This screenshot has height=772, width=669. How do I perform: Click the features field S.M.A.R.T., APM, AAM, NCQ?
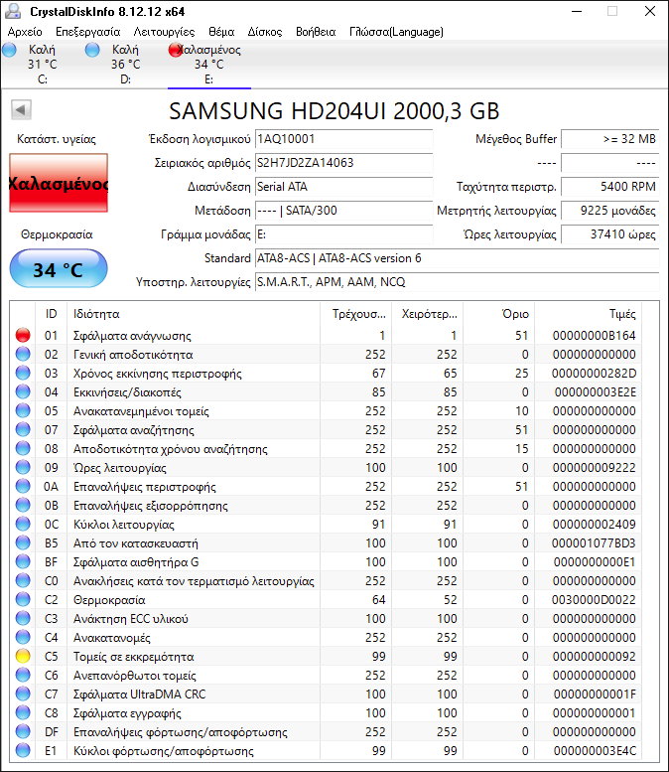pyautogui.click(x=457, y=282)
